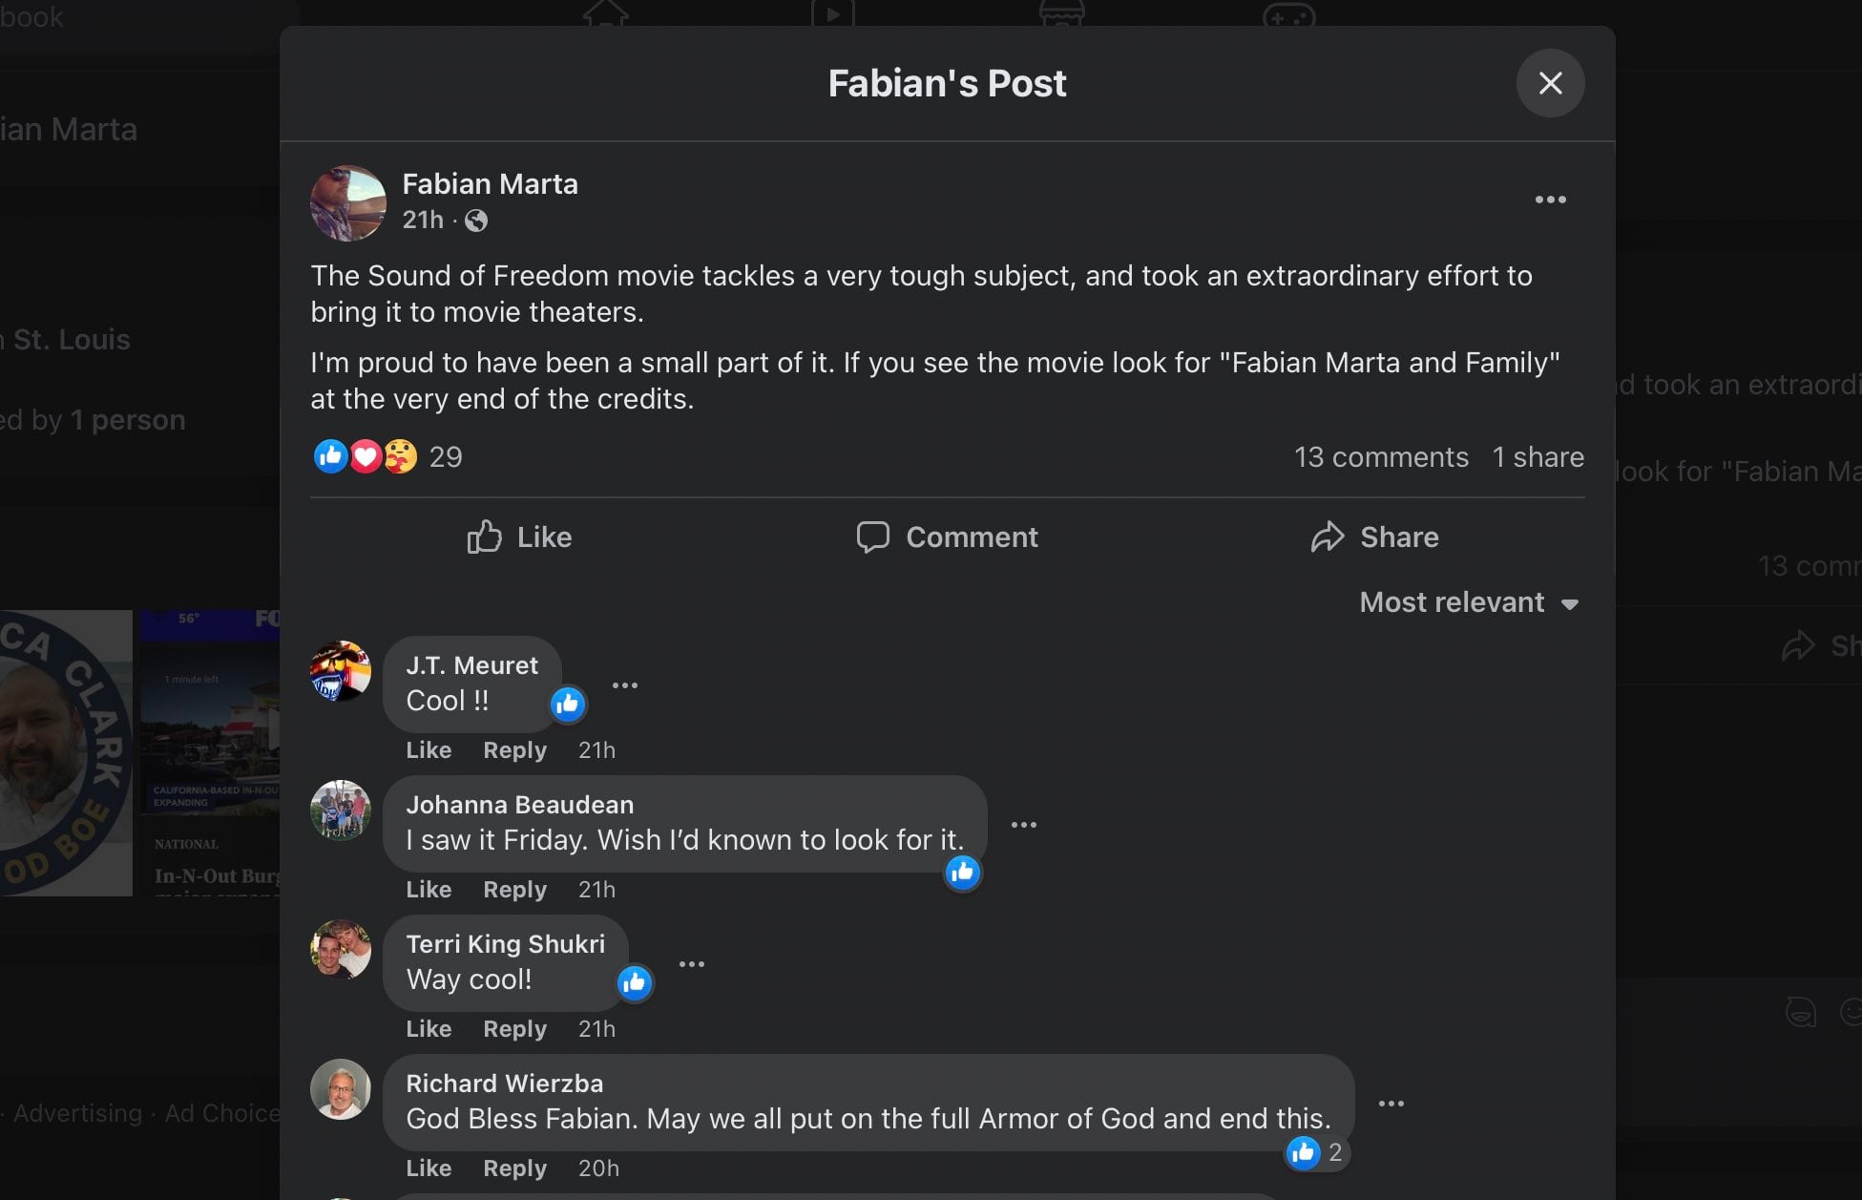Open options for Richard Wierzba's comment
The height and width of the screenshot is (1200, 1862).
[x=1391, y=1104]
